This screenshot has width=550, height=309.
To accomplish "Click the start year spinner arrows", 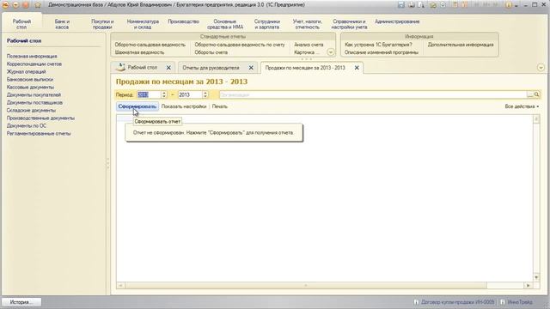I will (x=164, y=94).
